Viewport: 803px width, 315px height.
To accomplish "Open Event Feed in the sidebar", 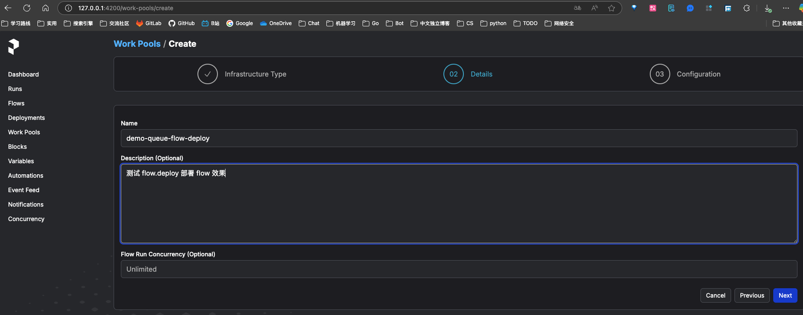I will pos(24,190).
